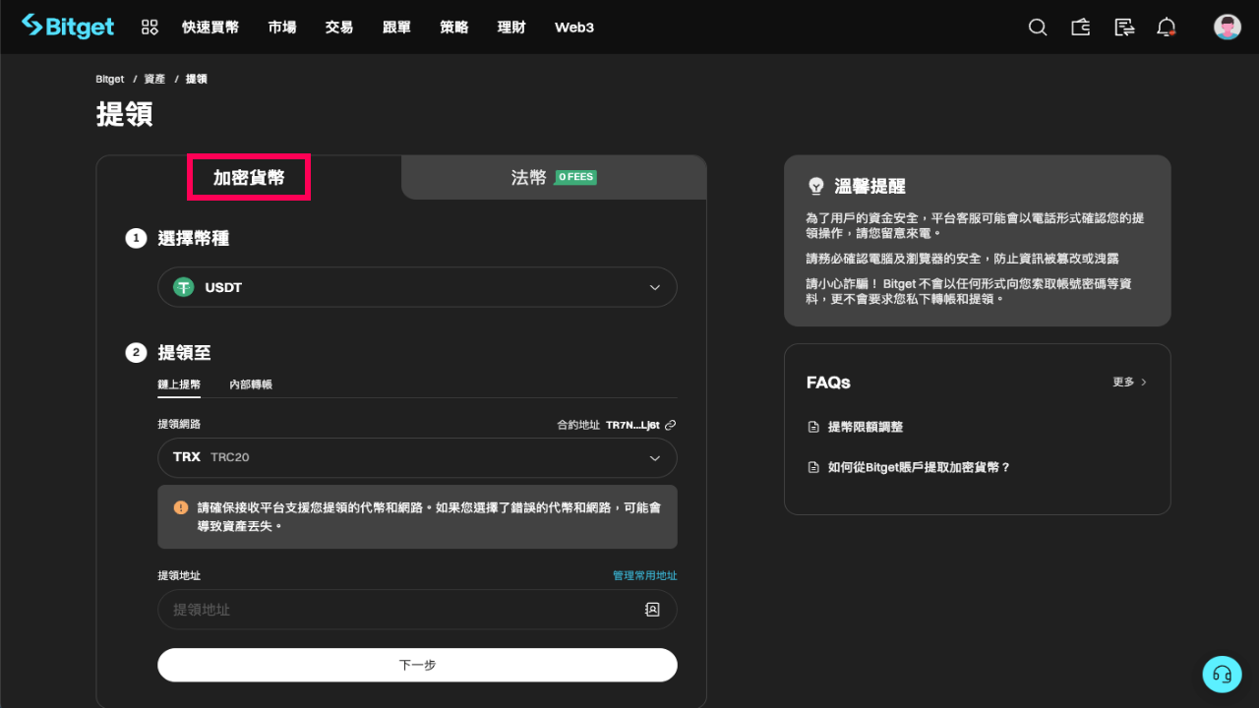
Task: Open the 市場 menu item
Action: tap(282, 27)
